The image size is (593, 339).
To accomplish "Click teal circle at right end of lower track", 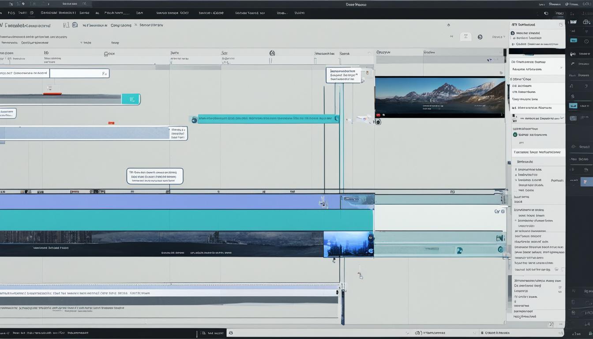I will 500,249.
